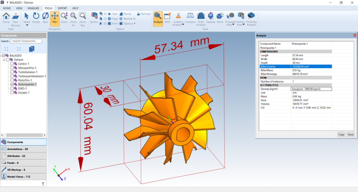Toggle the section Planes option
The width and height of the screenshot is (358, 192).
126,14
